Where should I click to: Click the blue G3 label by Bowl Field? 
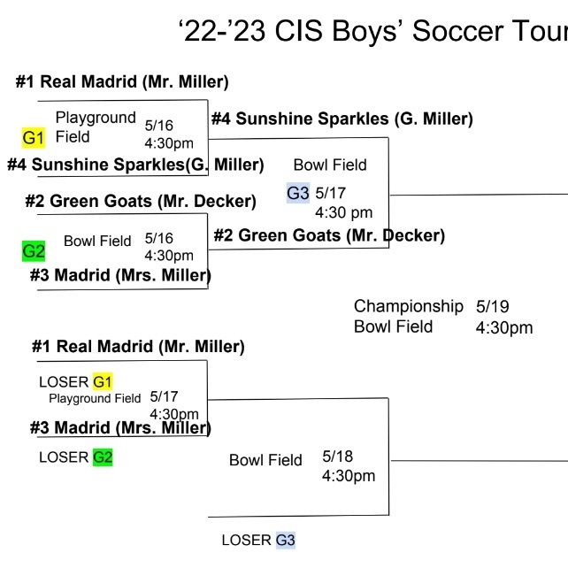[298, 193]
